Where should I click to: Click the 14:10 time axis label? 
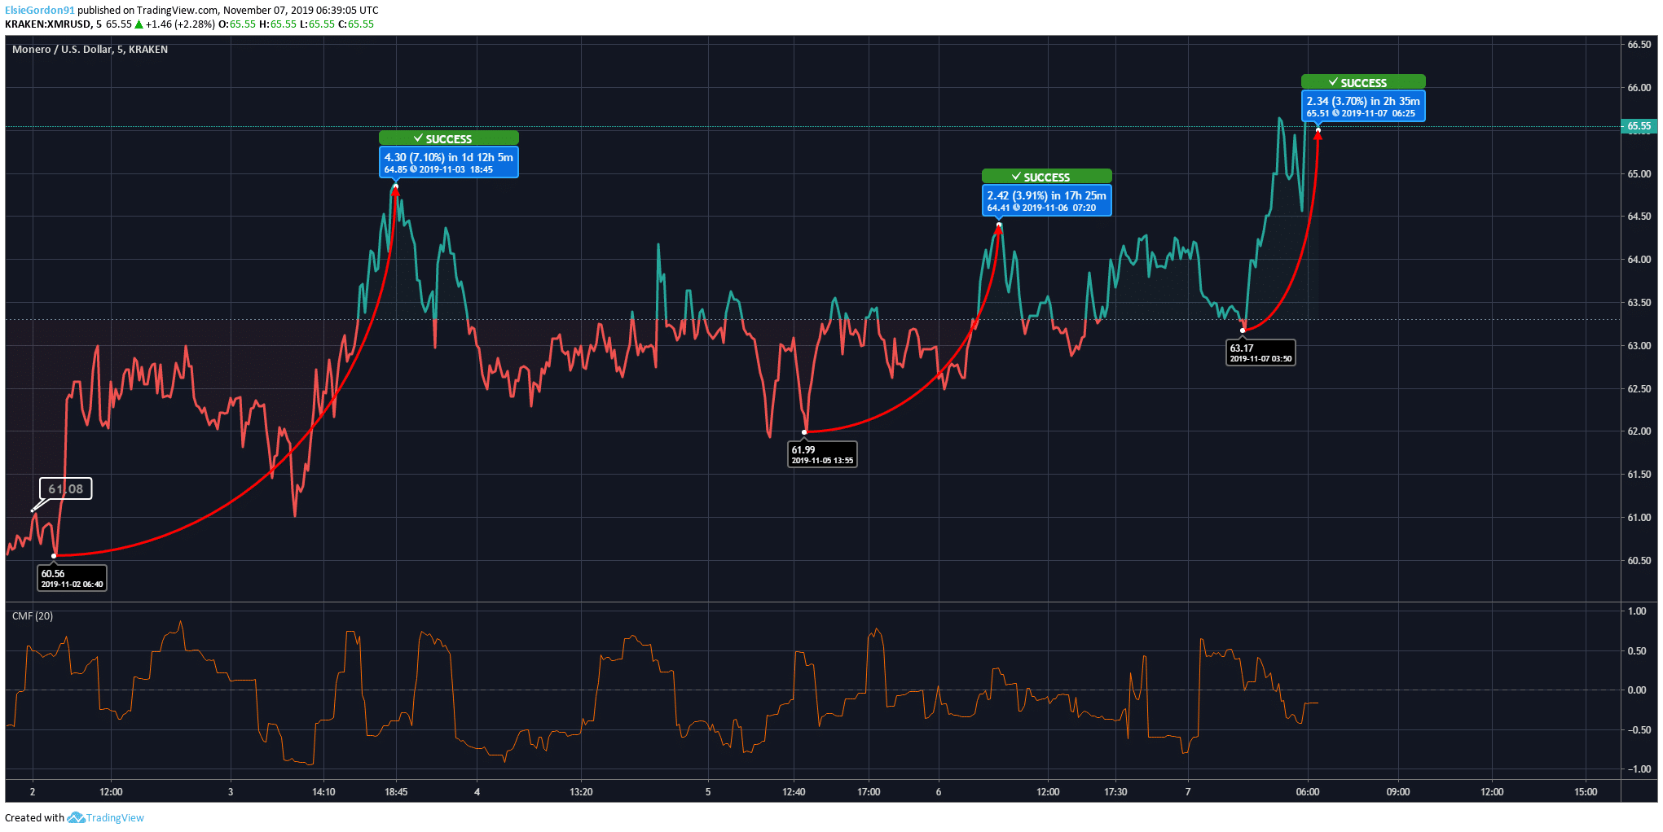[323, 792]
